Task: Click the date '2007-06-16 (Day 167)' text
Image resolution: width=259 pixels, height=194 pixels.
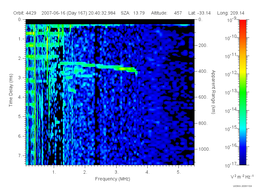Action: [x=64, y=13]
